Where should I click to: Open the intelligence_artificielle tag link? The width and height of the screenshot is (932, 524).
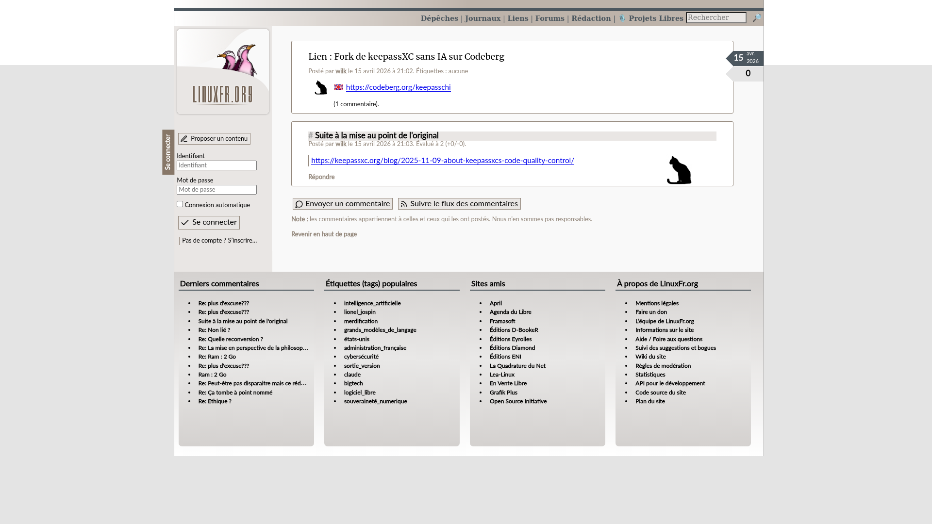click(372, 303)
